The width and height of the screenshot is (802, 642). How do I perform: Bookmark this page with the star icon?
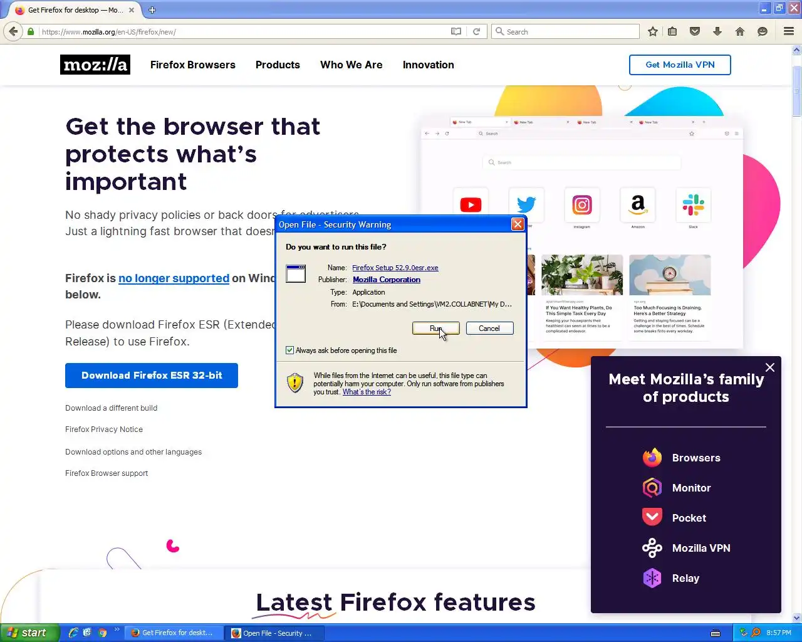pos(653,31)
